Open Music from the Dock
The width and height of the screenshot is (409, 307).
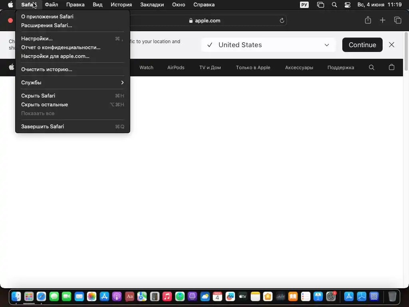click(167, 296)
